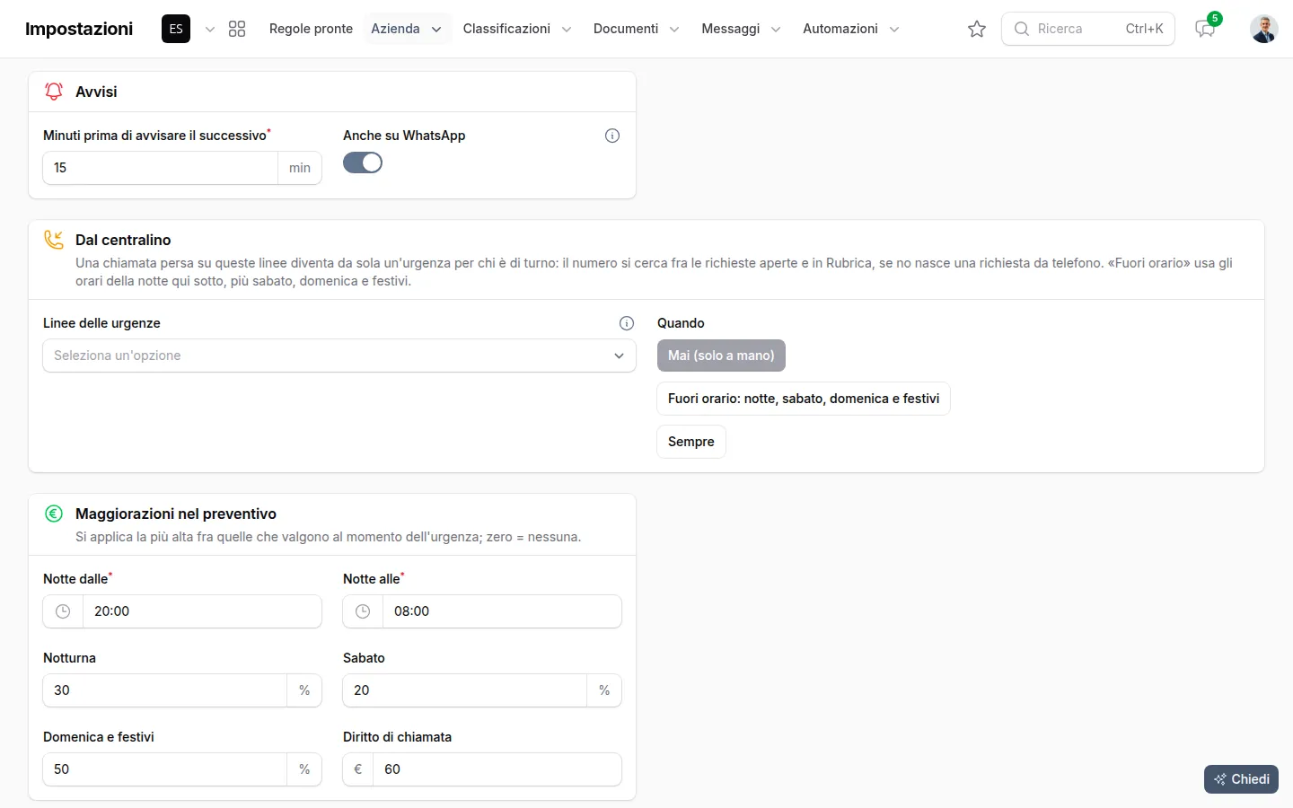Screen dimensions: 1293x808
Task: Expand the Automazioni menu
Action: 850,29
